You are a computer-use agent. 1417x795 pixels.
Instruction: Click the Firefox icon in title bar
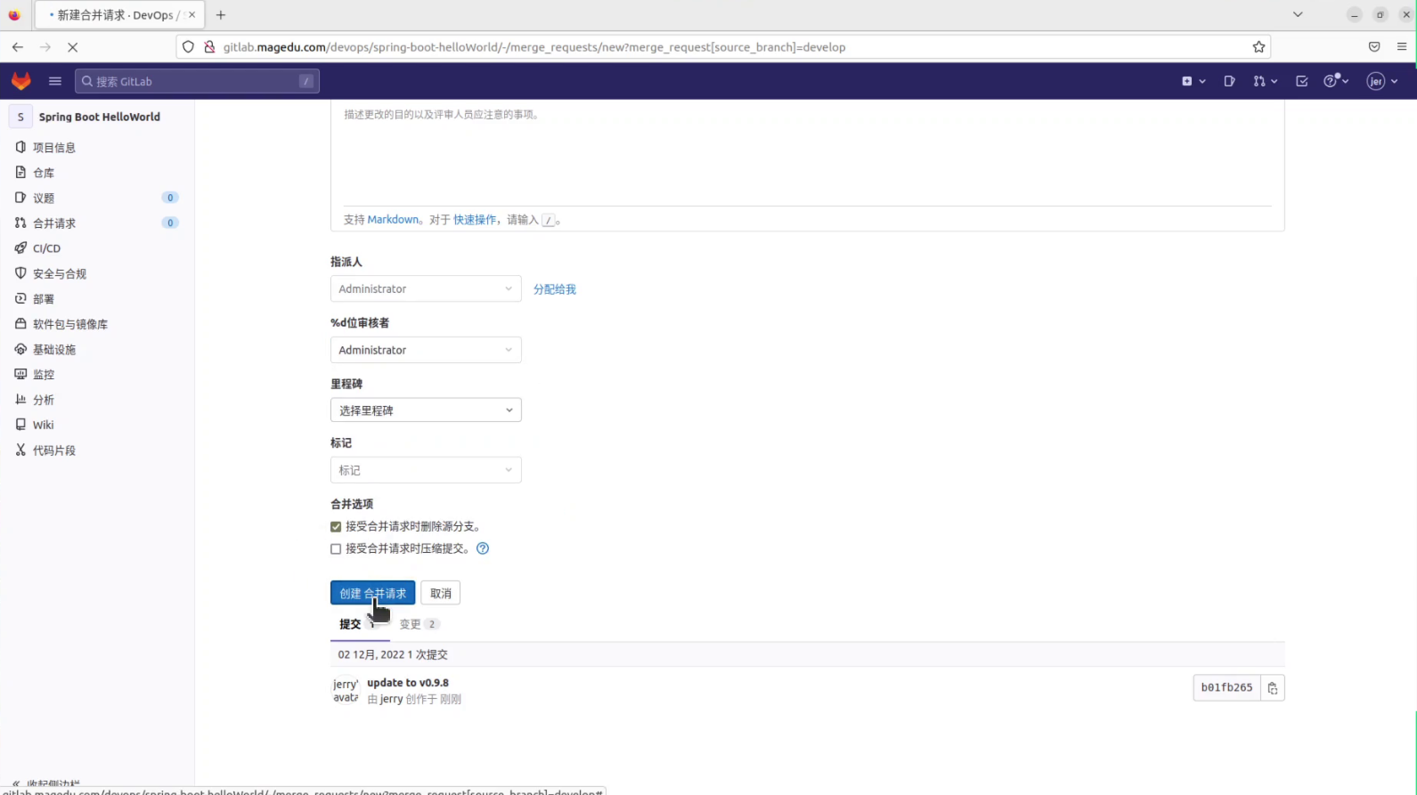(x=14, y=15)
